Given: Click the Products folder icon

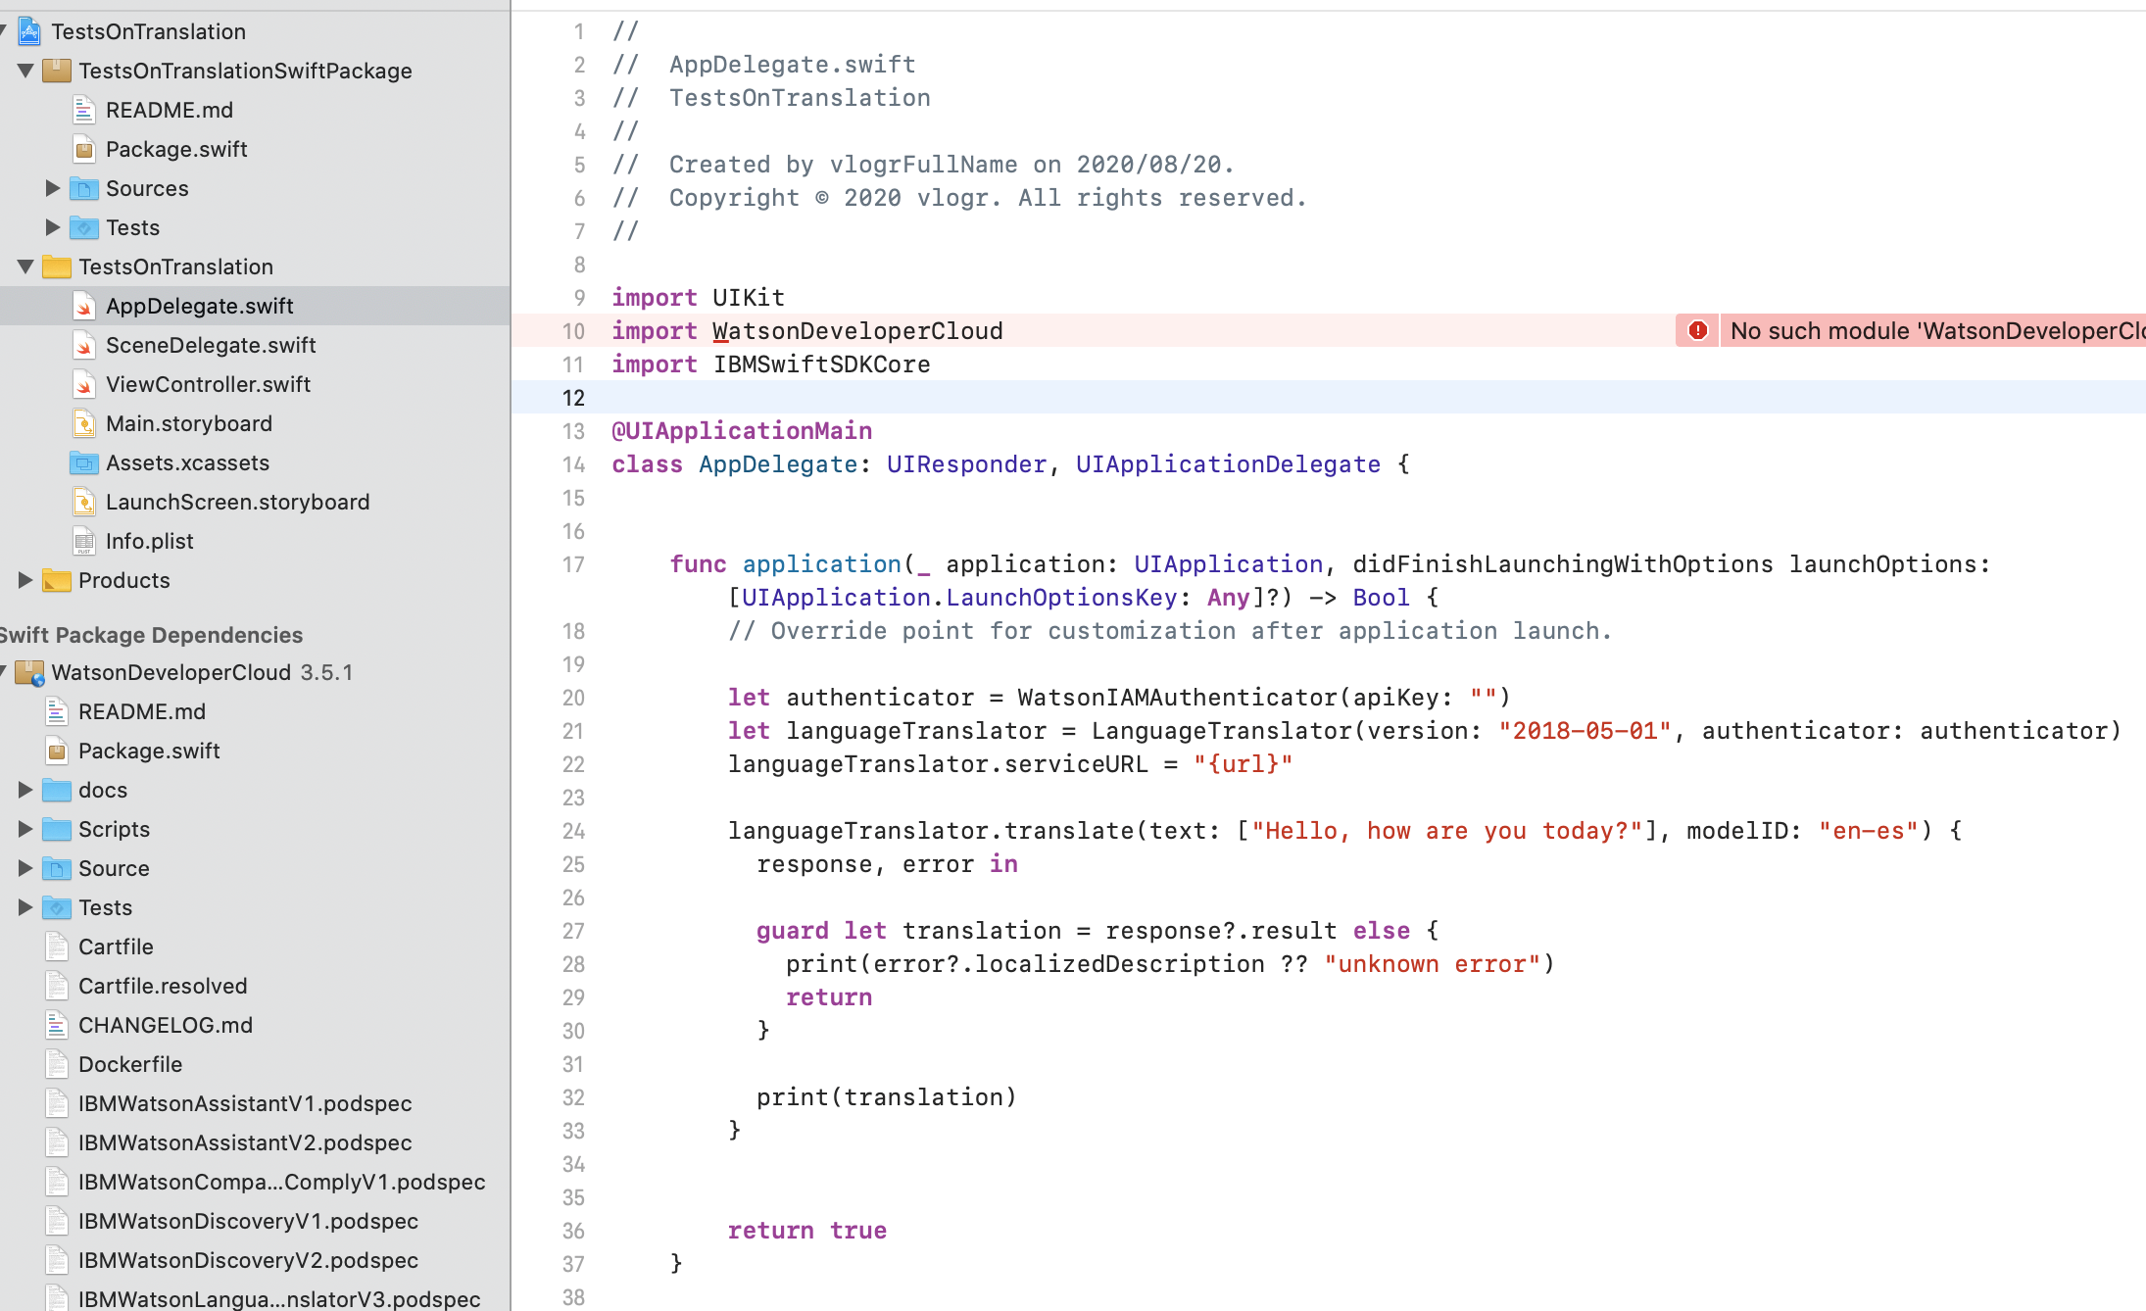Looking at the screenshot, I should point(57,581).
